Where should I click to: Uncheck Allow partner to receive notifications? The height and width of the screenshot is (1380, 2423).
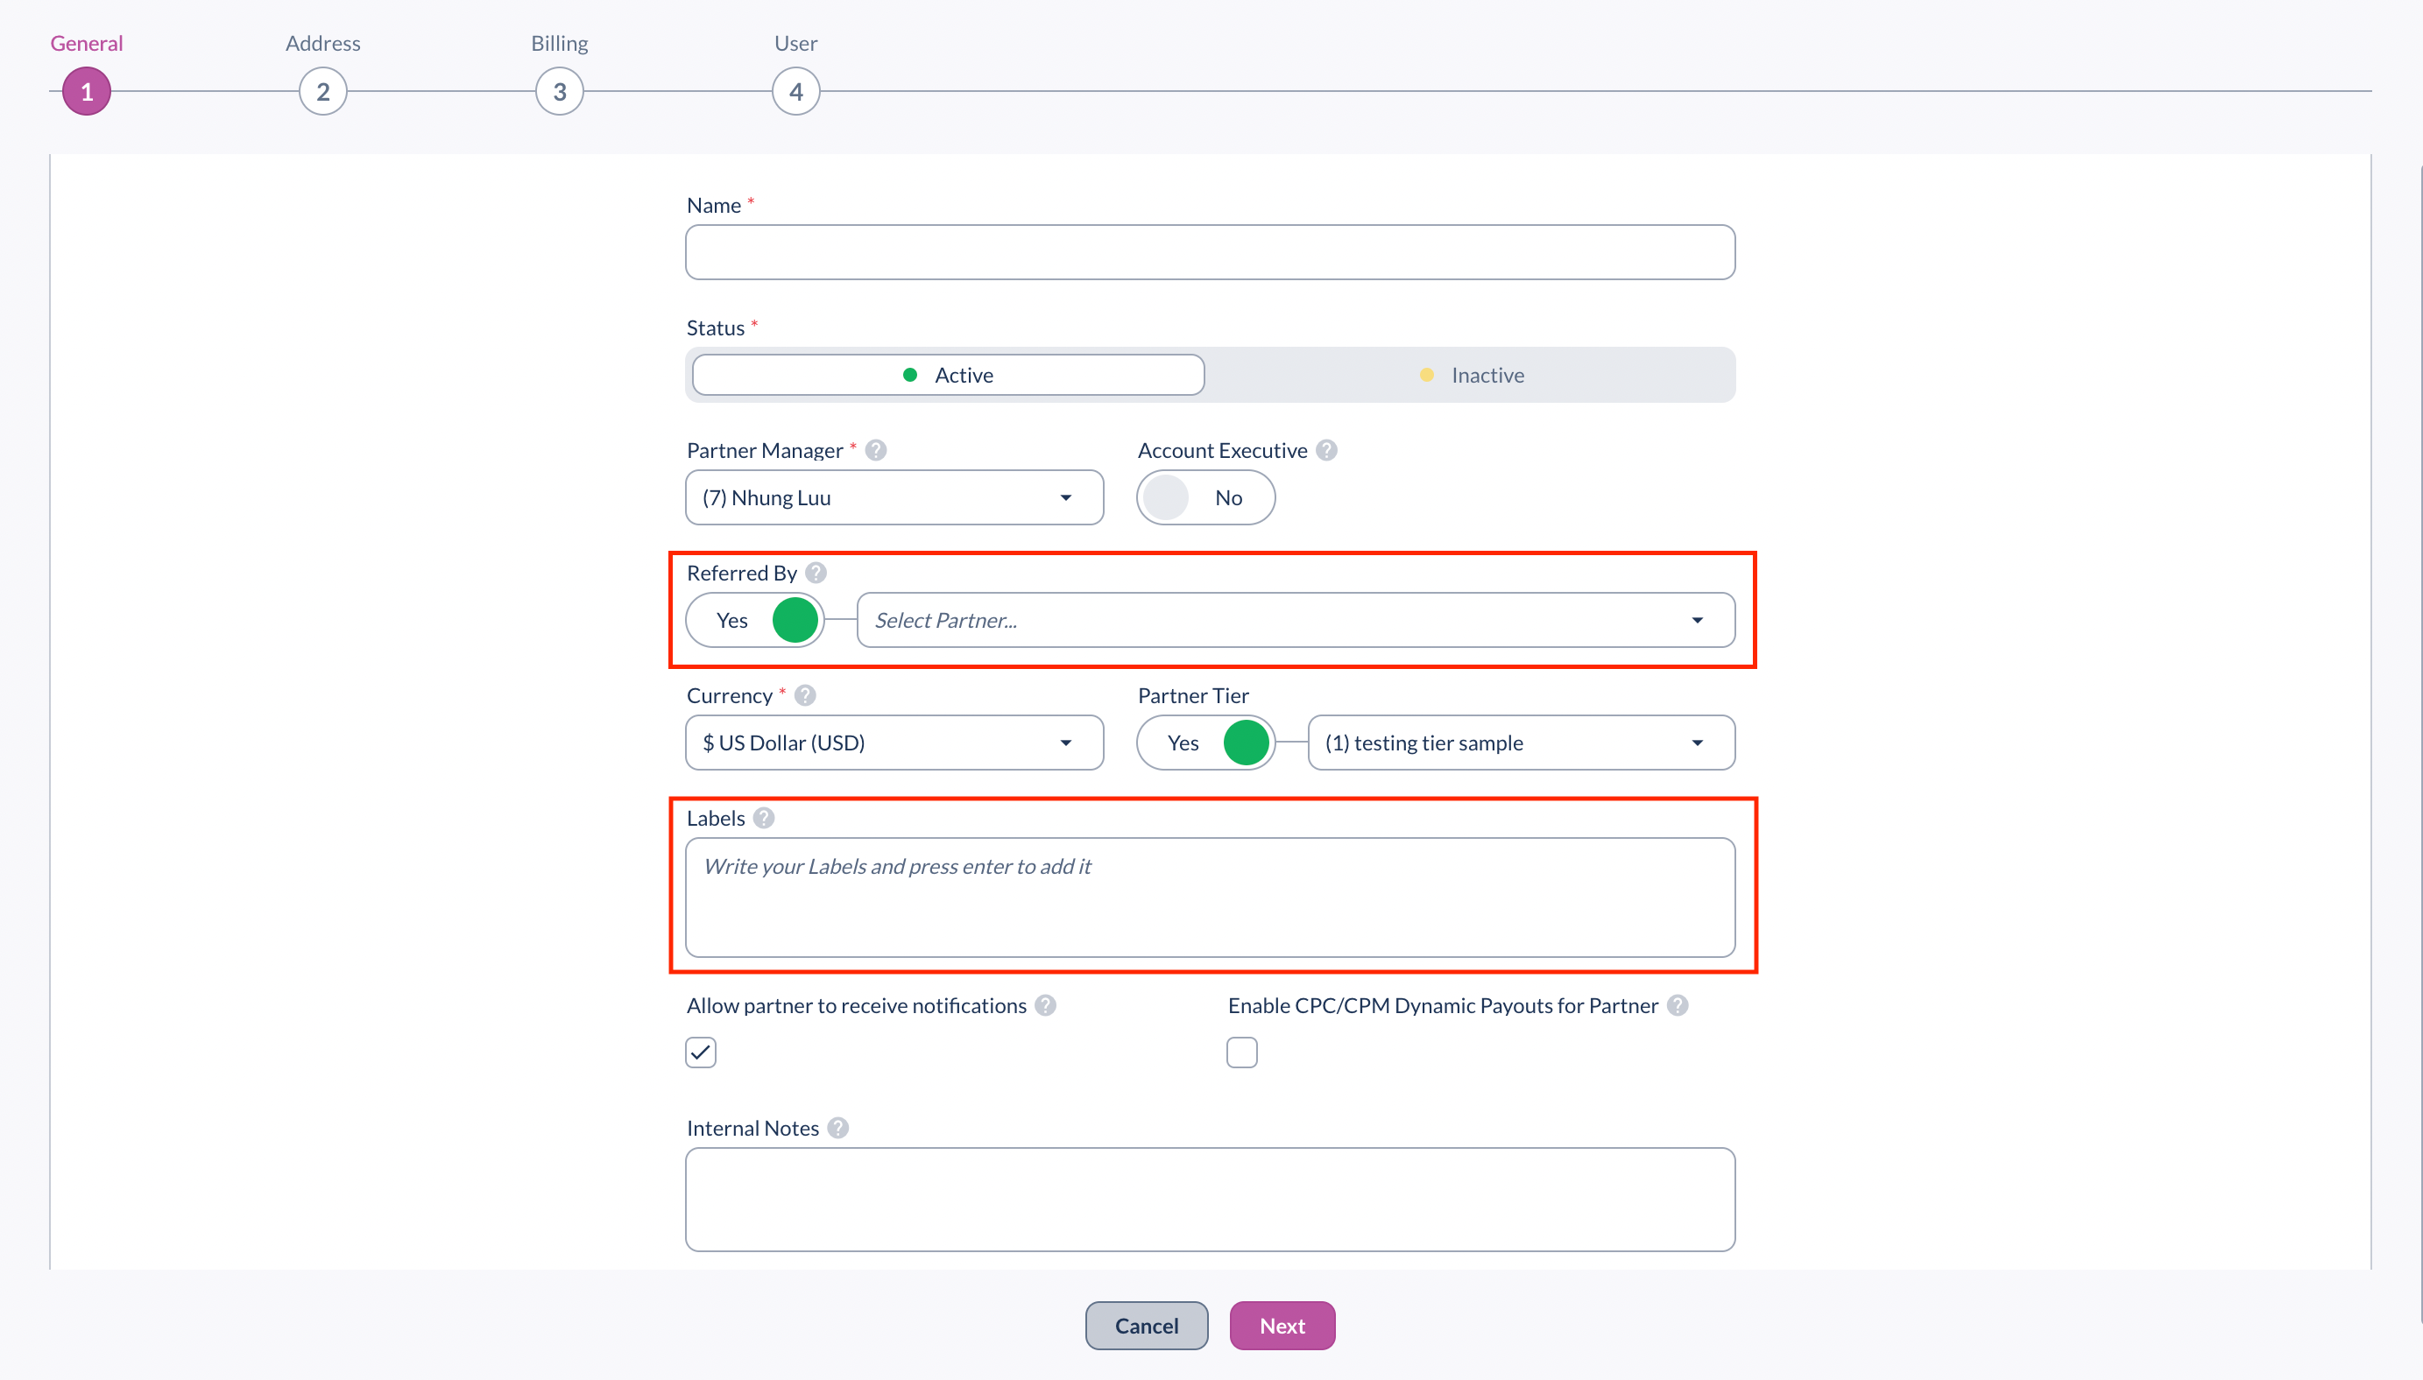coord(701,1052)
